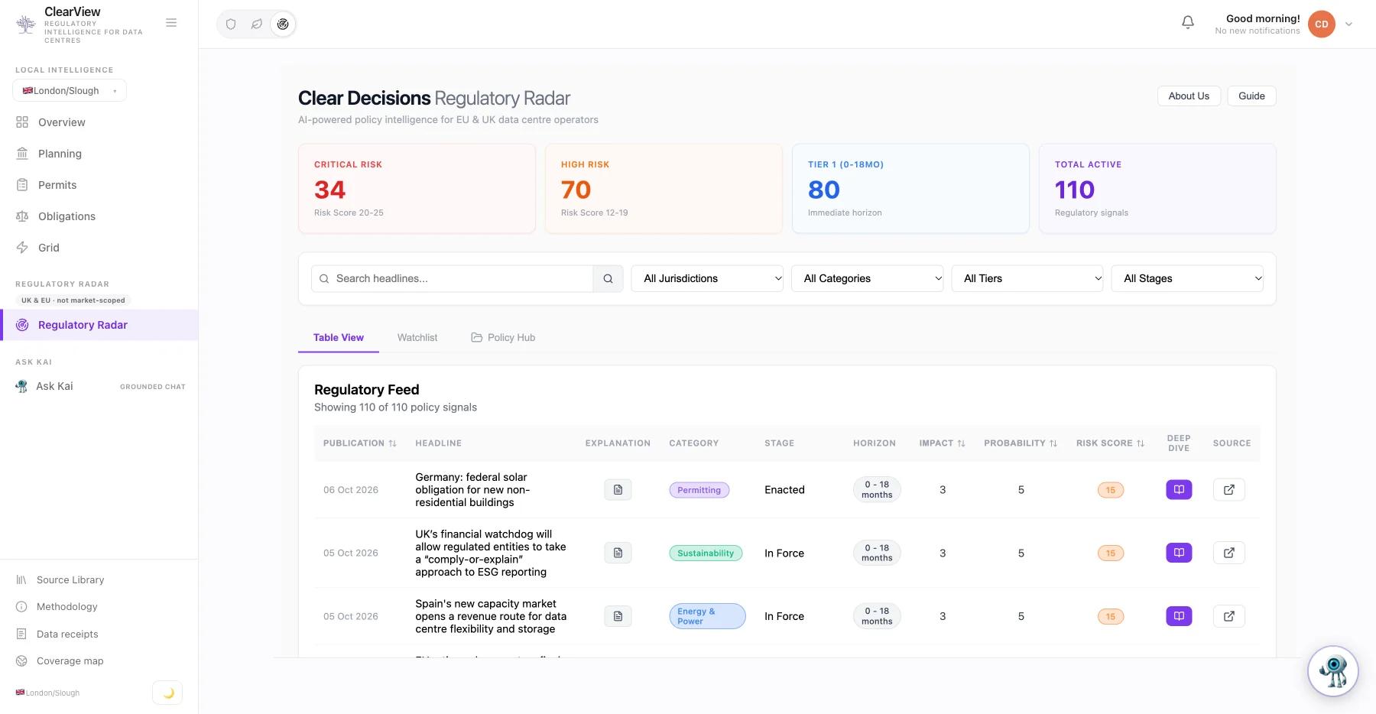Open deep dive for Germany solar obligation
Image resolution: width=1376 pixels, height=714 pixels.
(1179, 489)
